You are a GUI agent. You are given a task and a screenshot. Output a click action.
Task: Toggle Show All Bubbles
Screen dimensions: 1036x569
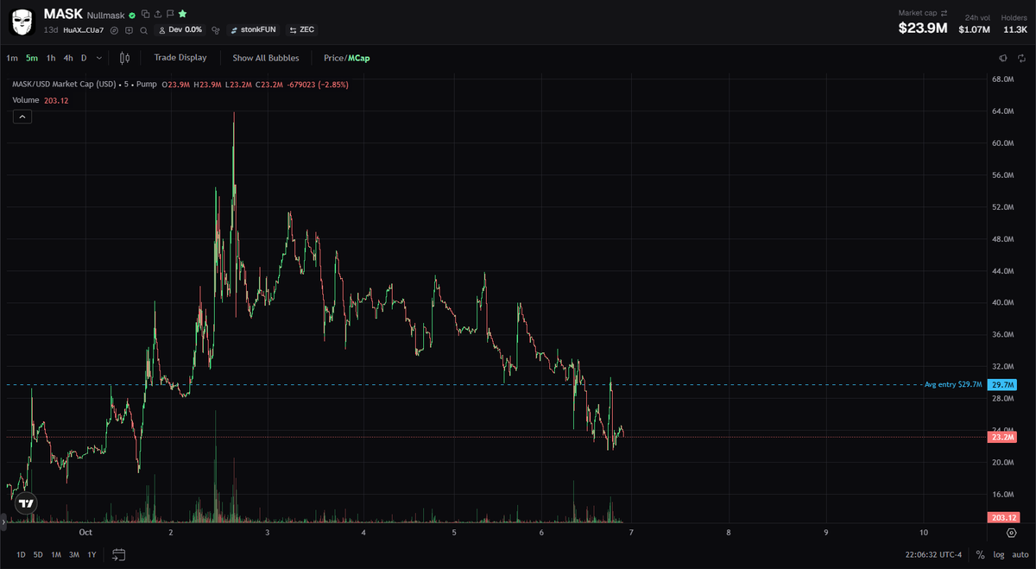[266, 58]
